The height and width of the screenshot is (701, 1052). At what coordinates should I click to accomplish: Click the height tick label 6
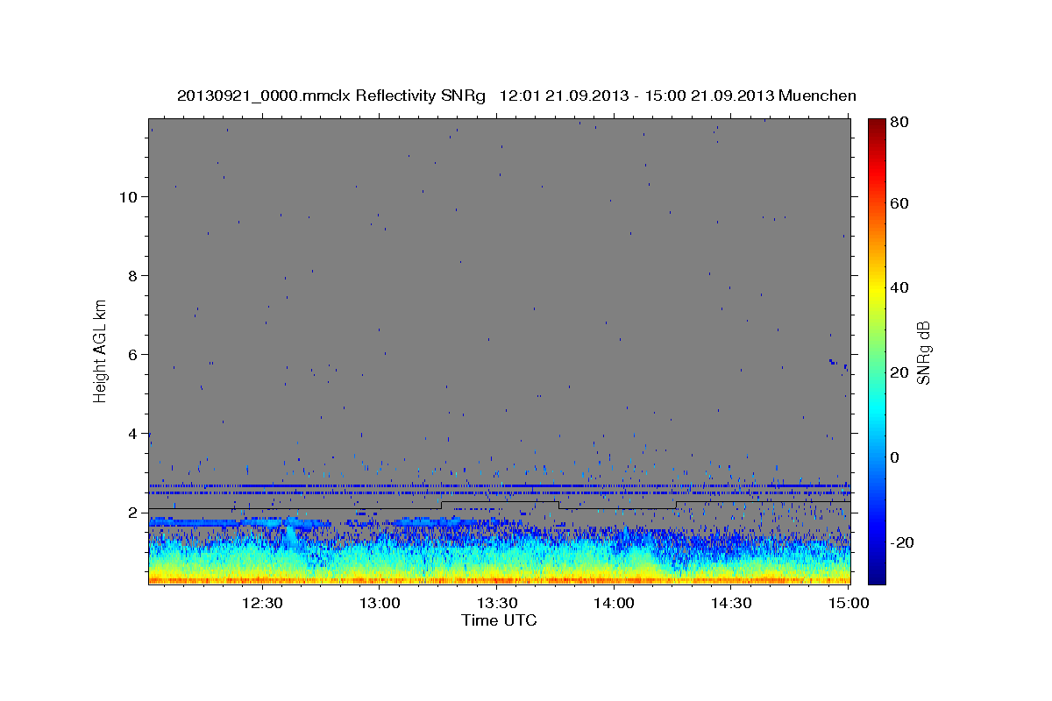tap(131, 354)
